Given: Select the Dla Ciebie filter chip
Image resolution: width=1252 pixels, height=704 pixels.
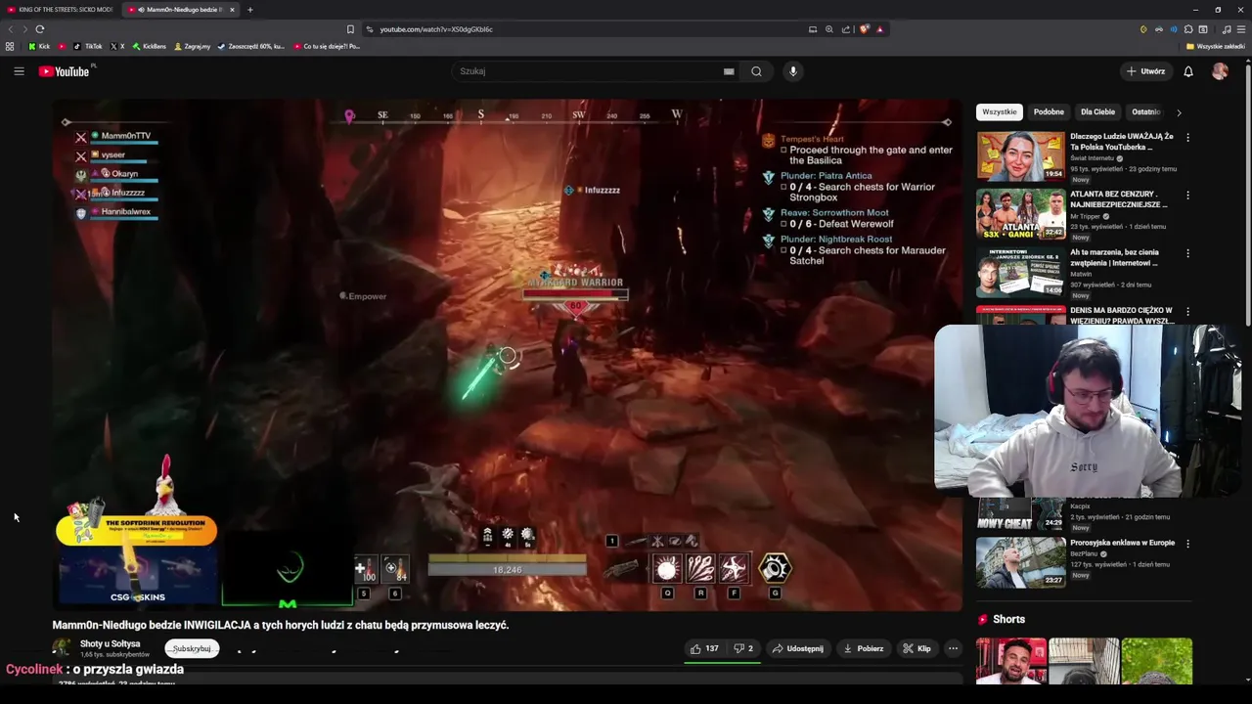Looking at the screenshot, I should (1097, 112).
